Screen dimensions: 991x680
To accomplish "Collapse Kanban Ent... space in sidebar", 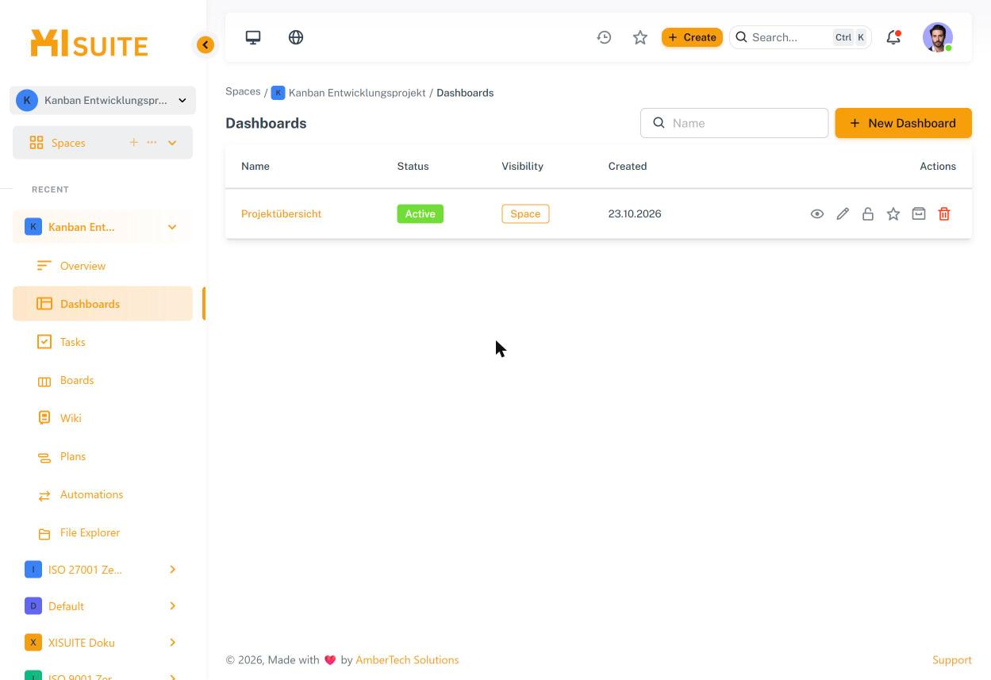I will click(x=172, y=227).
